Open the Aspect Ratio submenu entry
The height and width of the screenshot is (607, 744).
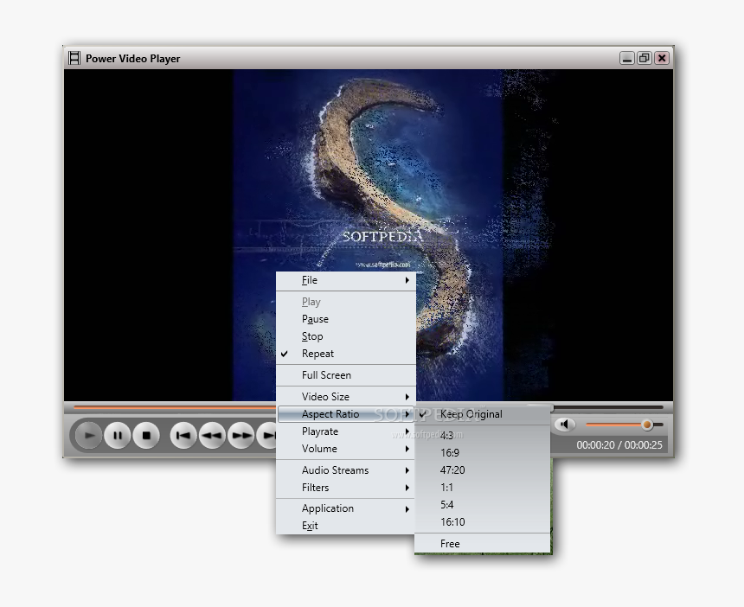[x=346, y=414]
